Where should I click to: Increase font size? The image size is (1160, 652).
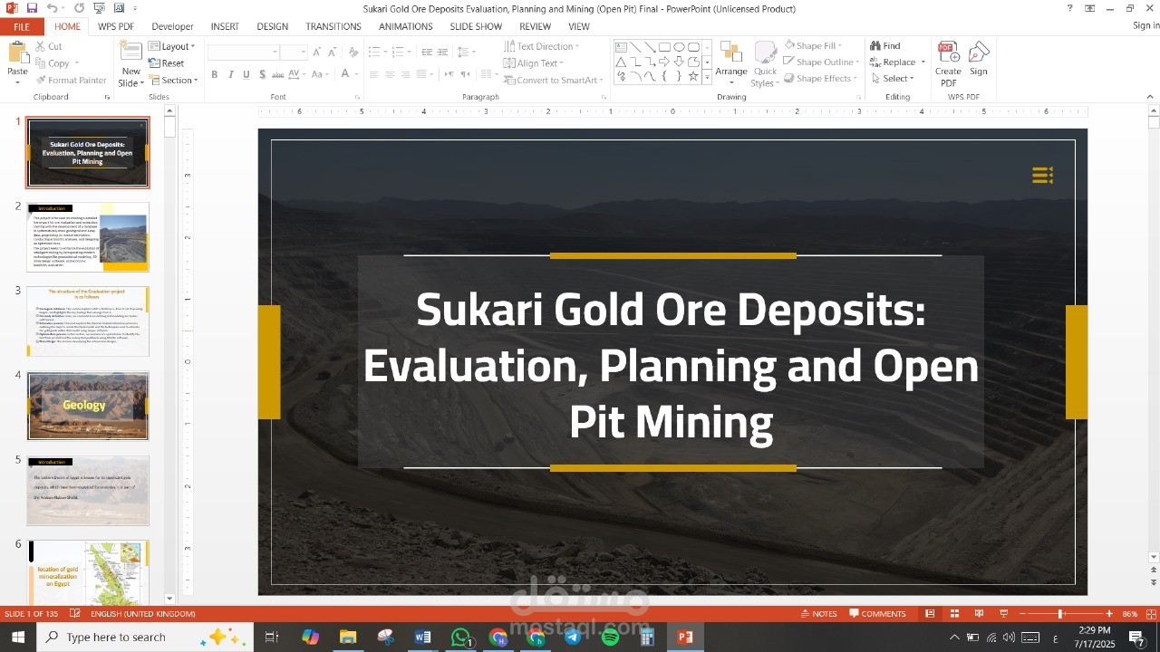click(317, 52)
